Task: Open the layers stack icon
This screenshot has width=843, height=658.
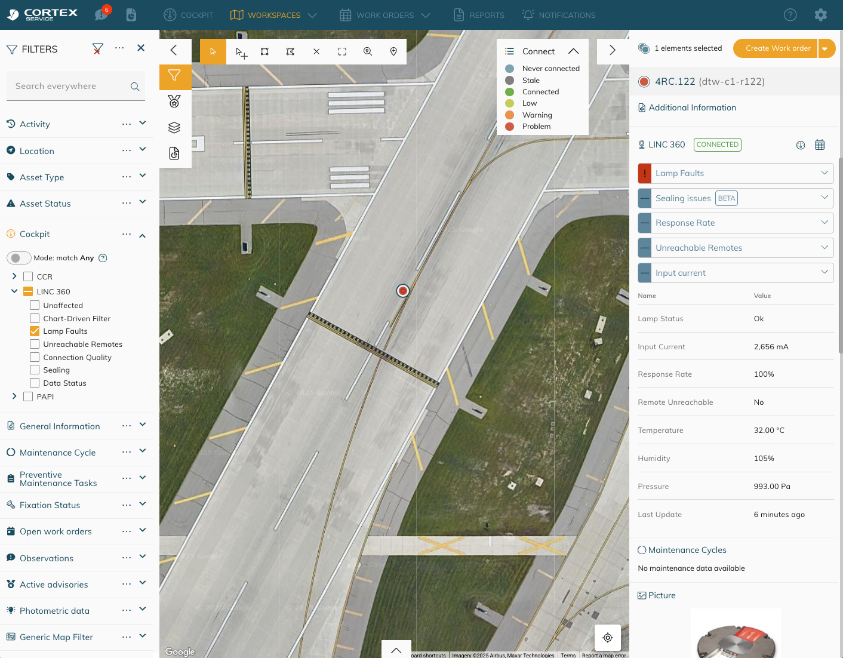Action: [x=174, y=128]
